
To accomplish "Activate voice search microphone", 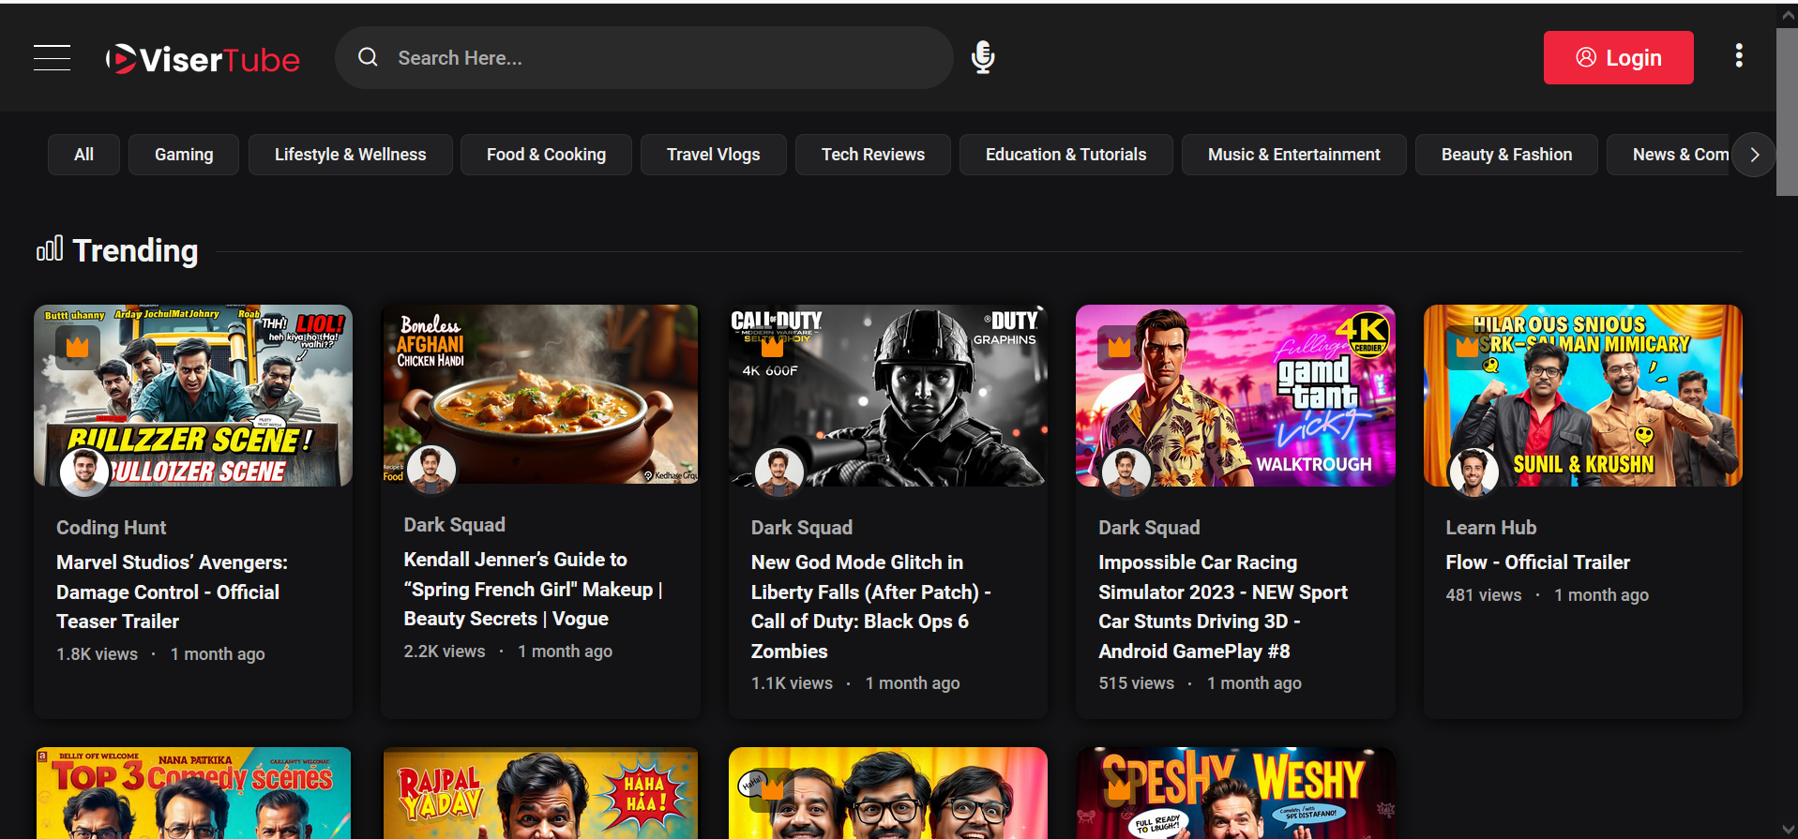I will click(983, 57).
